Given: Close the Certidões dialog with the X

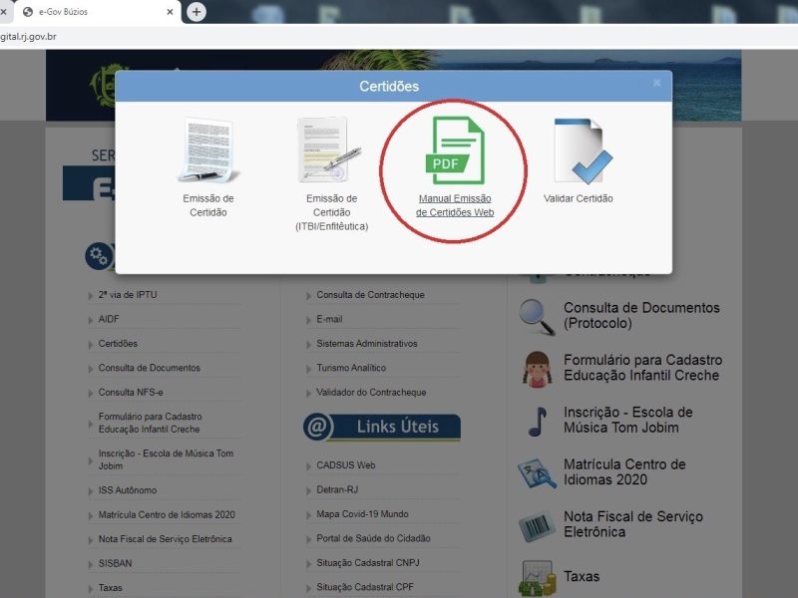Looking at the screenshot, I should point(656,84).
